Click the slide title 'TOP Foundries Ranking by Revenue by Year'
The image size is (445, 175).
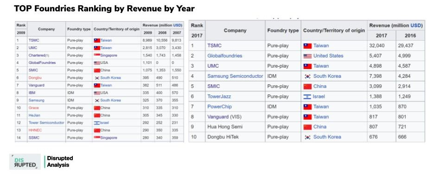point(104,8)
